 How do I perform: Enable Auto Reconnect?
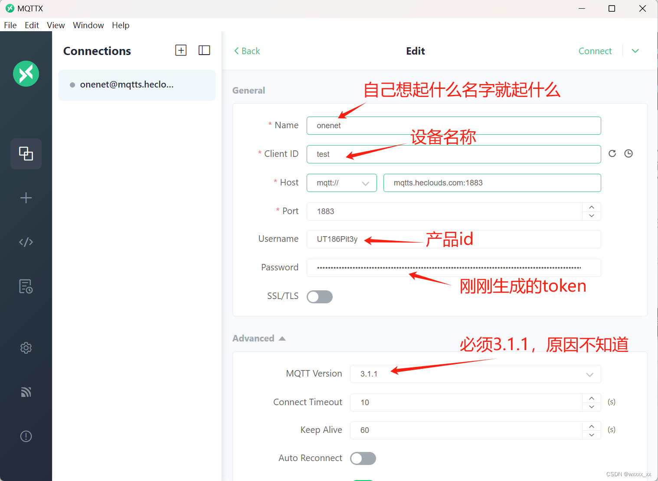pos(363,458)
